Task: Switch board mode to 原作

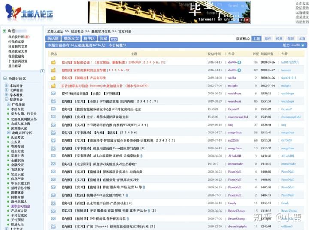Action: pos(268,39)
